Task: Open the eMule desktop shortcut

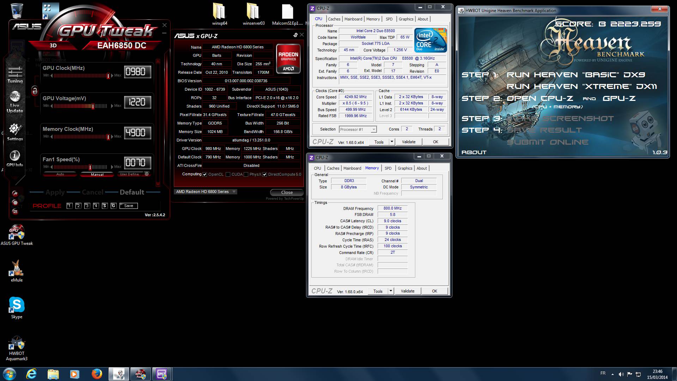Action: point(17,271)
